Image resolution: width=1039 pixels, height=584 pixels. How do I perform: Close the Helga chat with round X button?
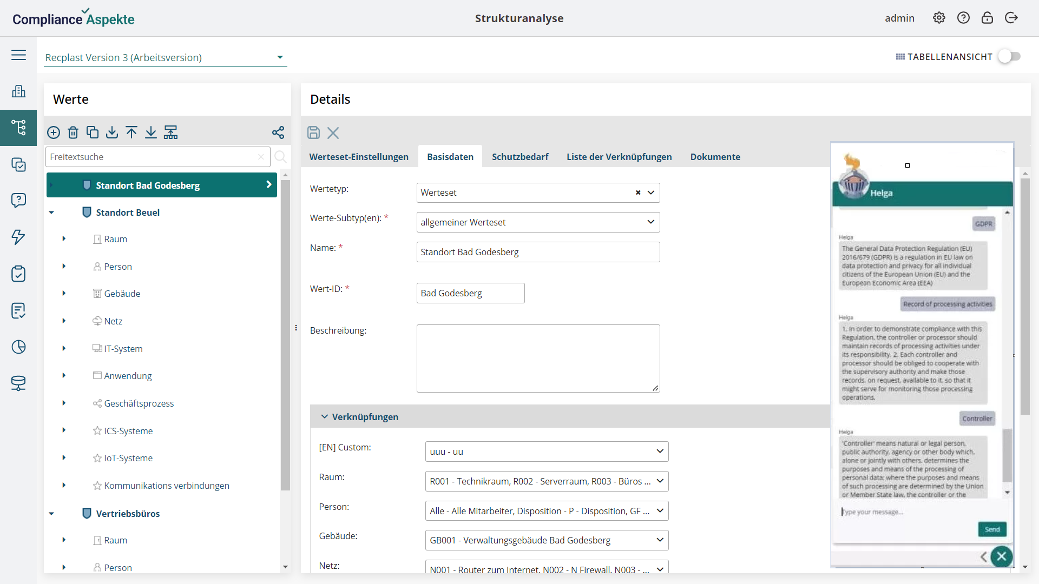1002,556
